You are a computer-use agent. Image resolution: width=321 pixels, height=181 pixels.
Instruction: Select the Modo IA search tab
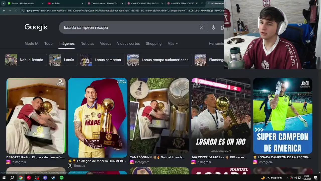[32, 43]
